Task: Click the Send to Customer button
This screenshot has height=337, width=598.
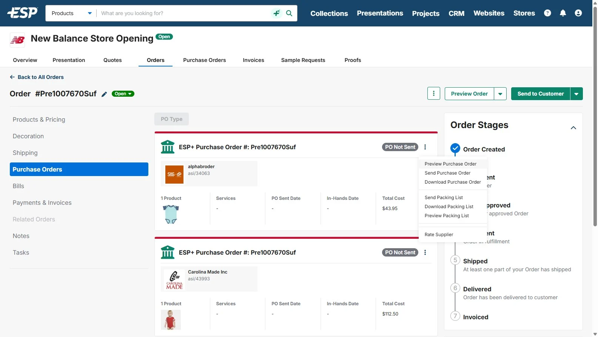Action: click(541, 94)
